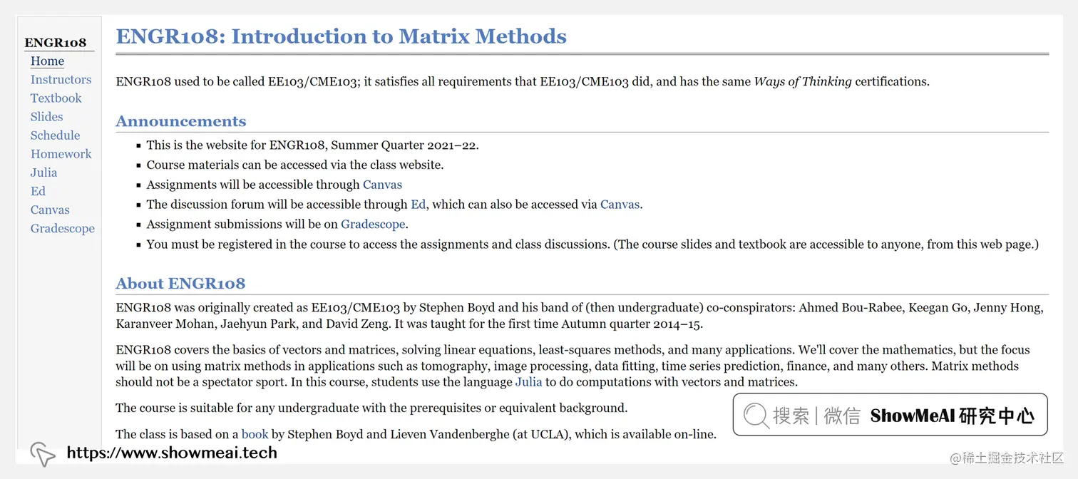Click the arrow cursor icon near the URL
1078x479 pixels.
tap(42, 454)
